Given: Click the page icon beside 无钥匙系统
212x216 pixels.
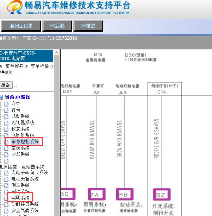Looking at the screenshot, I should click(x=6, y=123).
